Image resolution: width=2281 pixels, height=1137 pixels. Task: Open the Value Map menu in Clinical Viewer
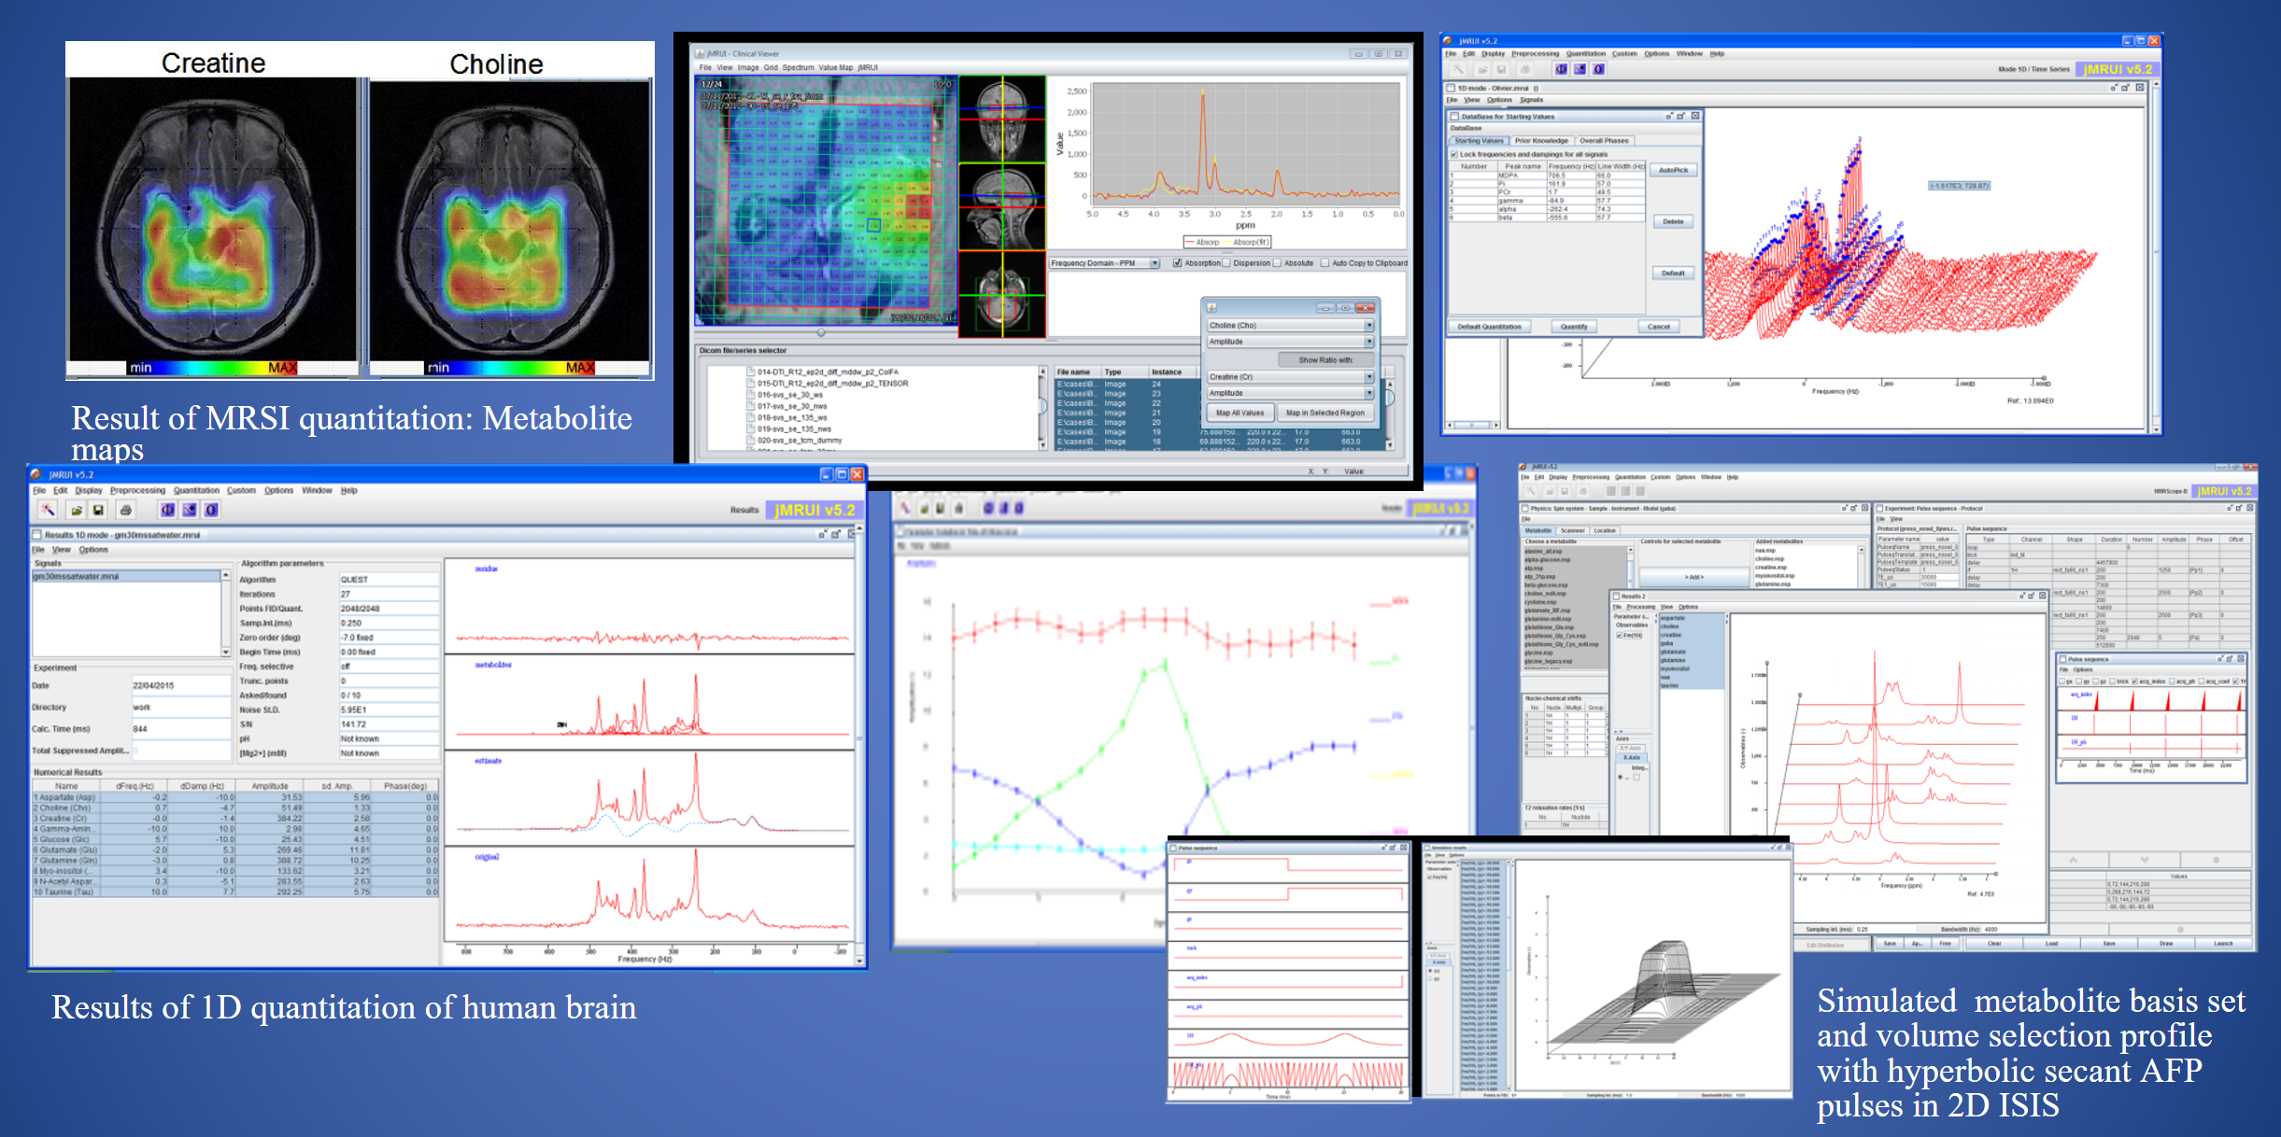point(835,67)
